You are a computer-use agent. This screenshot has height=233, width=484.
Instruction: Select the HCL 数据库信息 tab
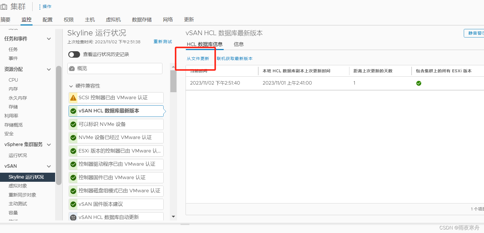pos(205,44)
